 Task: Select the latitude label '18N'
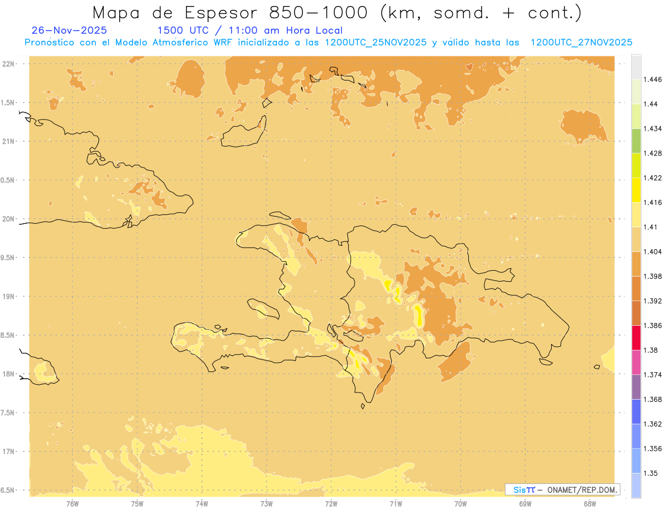[x=9, y=374]
